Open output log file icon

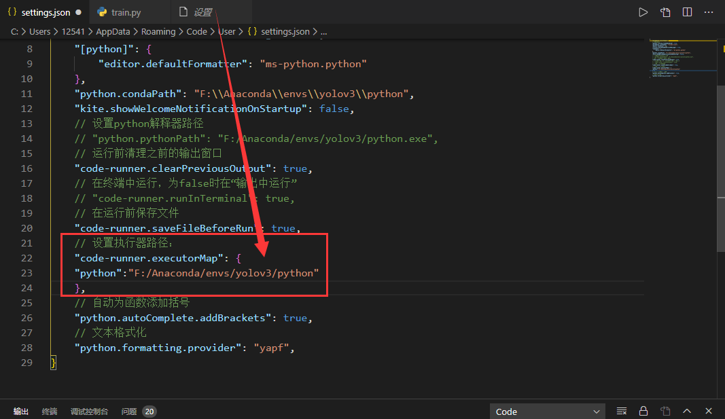tap(665, 411)
